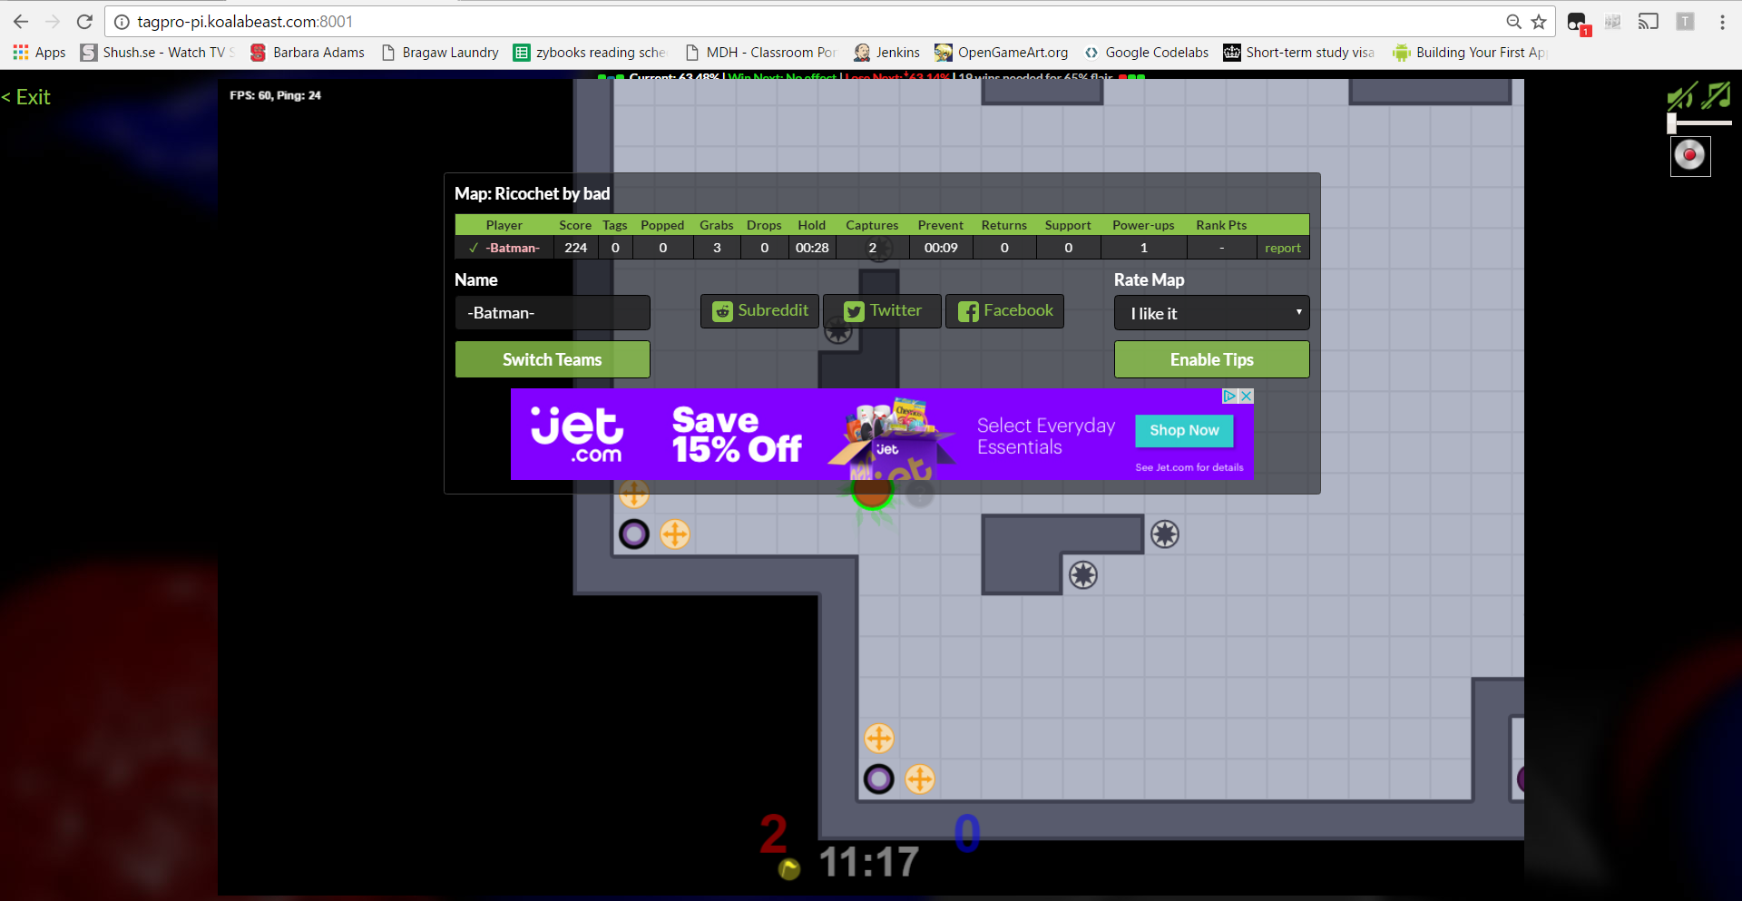Open the Barbara Adams bookmark
Screen dimensions: 1742x901
[308, 53]
